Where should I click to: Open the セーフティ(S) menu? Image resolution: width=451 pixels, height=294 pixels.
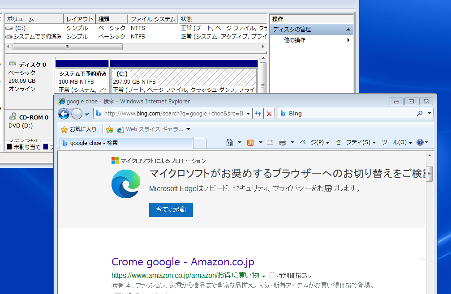click(356, 142)
